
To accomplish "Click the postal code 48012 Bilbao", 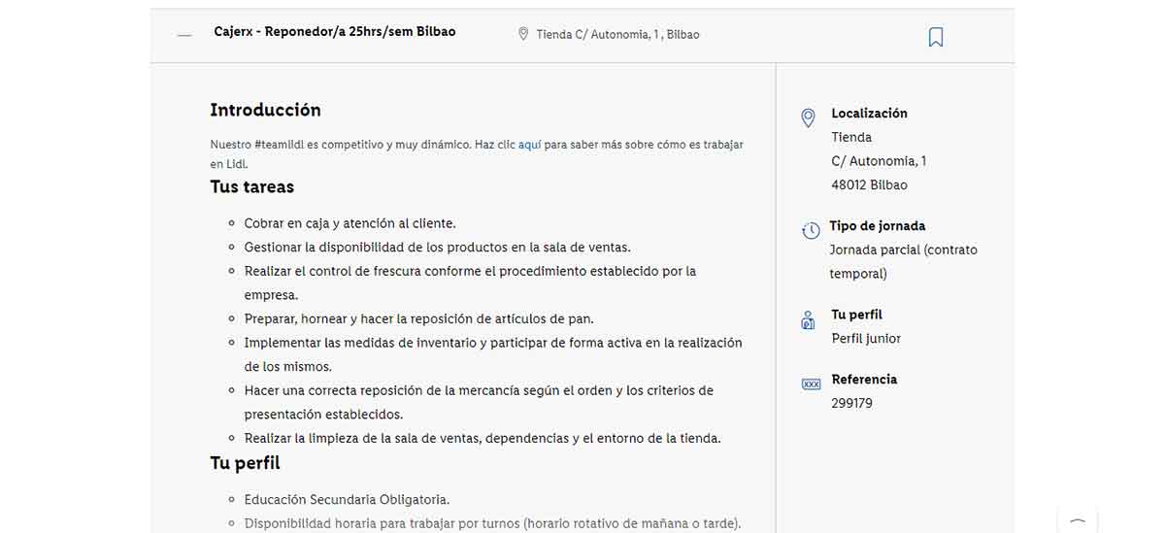I will (869, 184).
